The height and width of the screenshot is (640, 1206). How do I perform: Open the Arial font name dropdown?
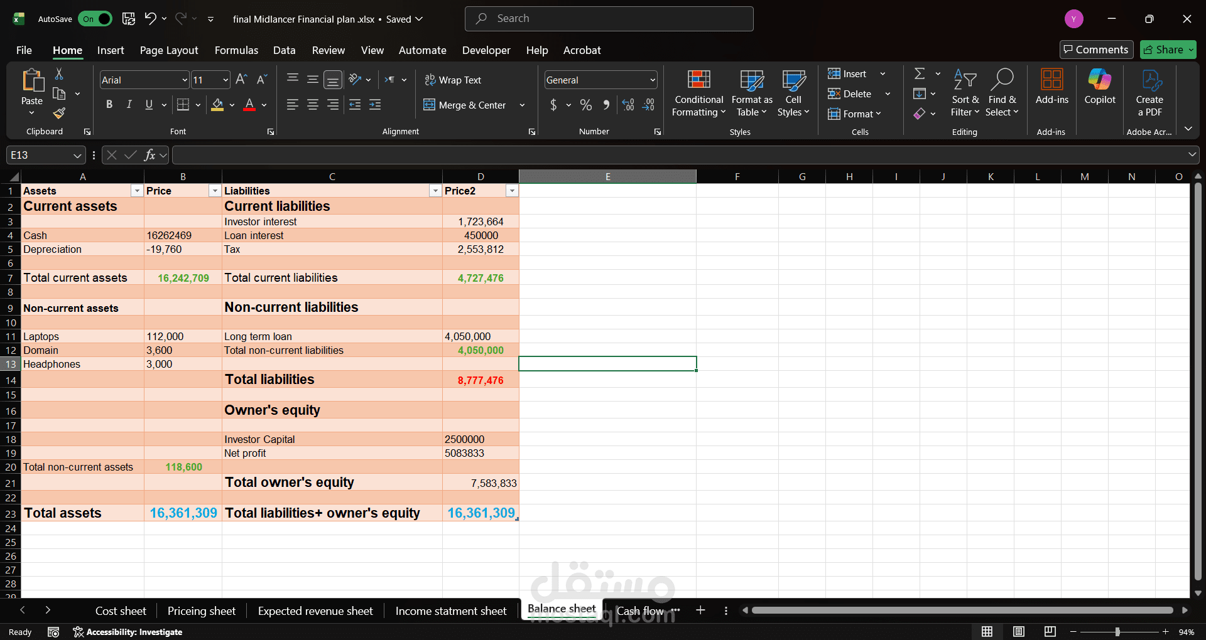[183, 80]
